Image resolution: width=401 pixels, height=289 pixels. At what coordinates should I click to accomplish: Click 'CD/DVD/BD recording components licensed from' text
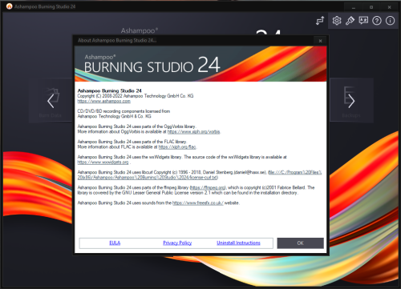point(124,111)
